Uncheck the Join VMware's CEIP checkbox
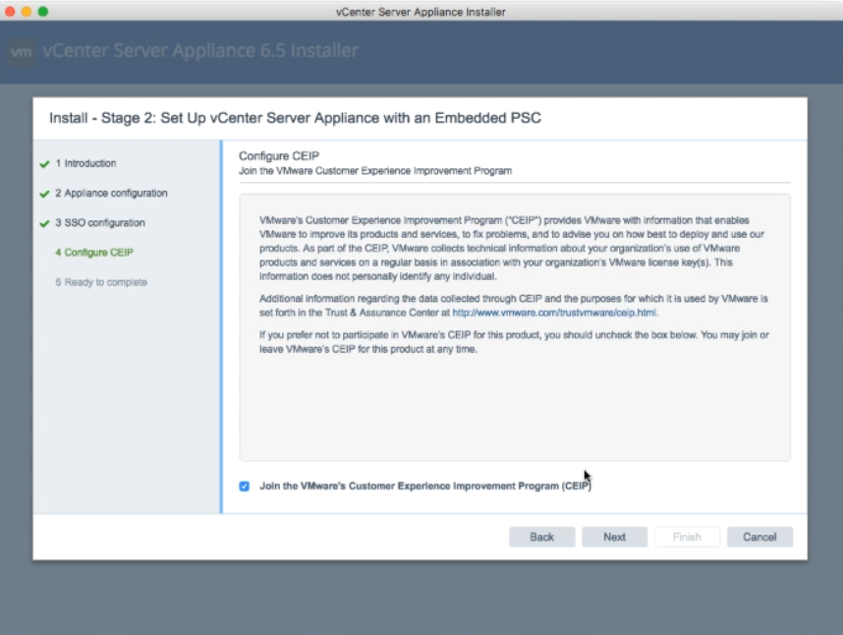 coord(244,486)
